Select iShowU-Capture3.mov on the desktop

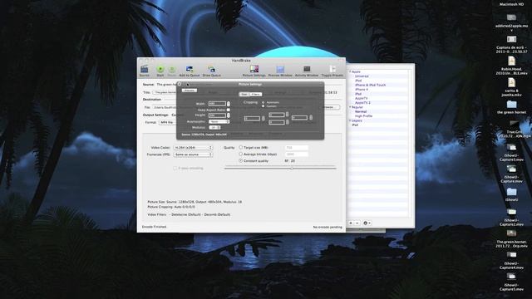point(511,148)
